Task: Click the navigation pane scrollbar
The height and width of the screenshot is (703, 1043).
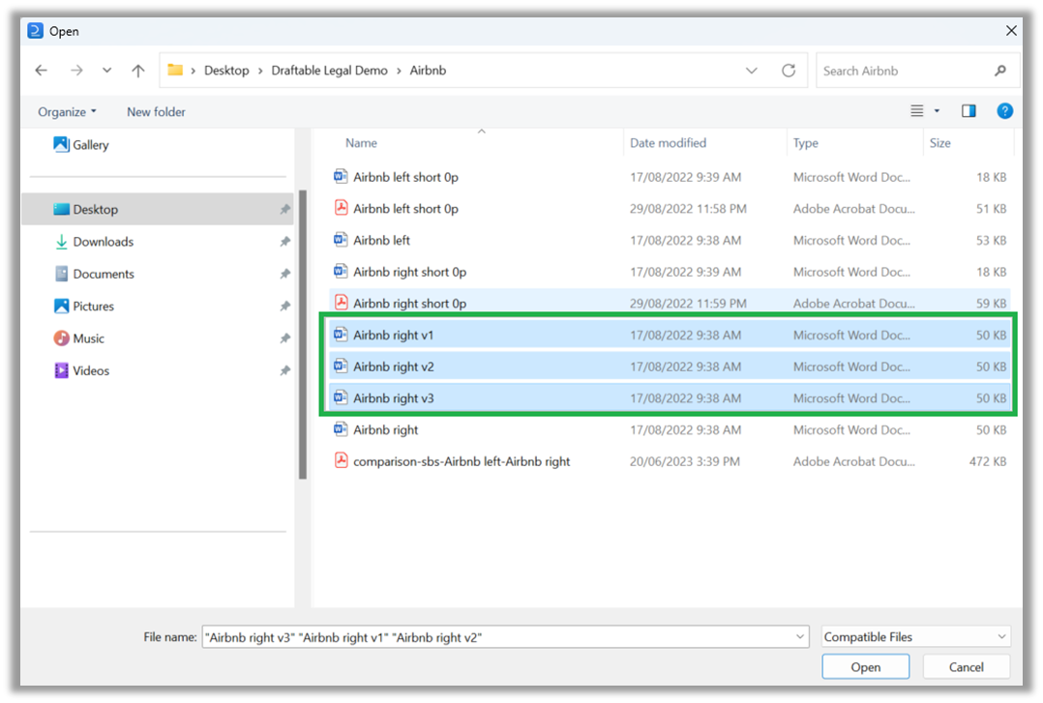Action: pos(303,335)
